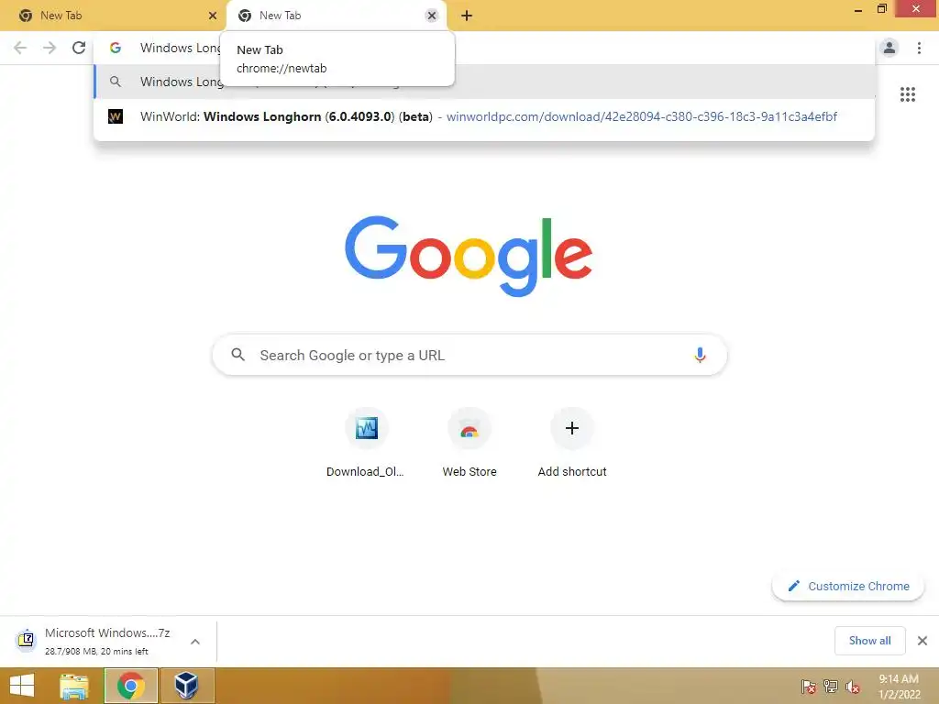
Task: Click the Add shortcut label
Action: coord(572,472)
